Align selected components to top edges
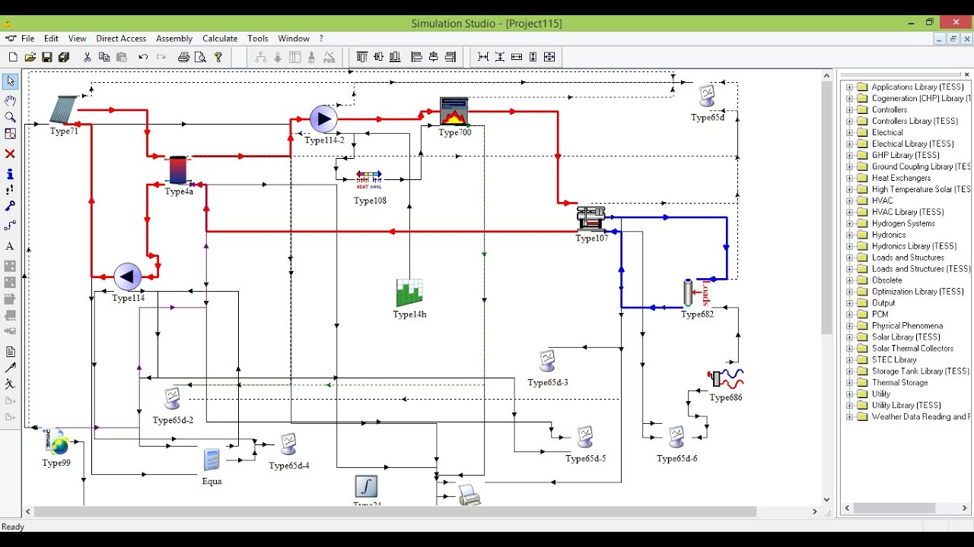The width and height of the screenshot is (974, 547). pos(361,57)
